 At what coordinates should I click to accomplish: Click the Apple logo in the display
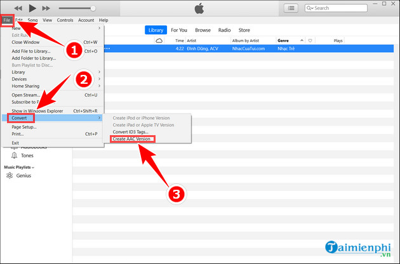click(x=199, y=9)
